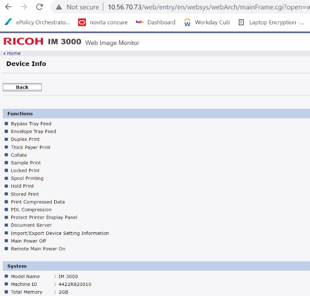Select the Print Compressed Data entry
This screenshot has height=296, width=310.
click(38, 202)
